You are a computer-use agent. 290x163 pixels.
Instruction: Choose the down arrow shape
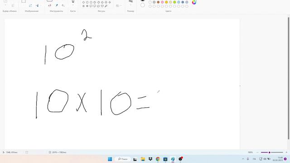[106, 2]
